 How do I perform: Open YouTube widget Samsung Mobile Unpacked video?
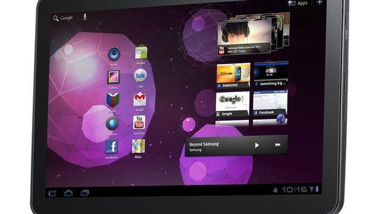pos(244,37)
